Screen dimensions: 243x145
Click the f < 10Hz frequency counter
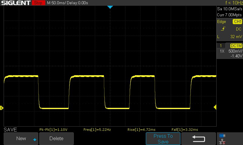tap(234, 3)
